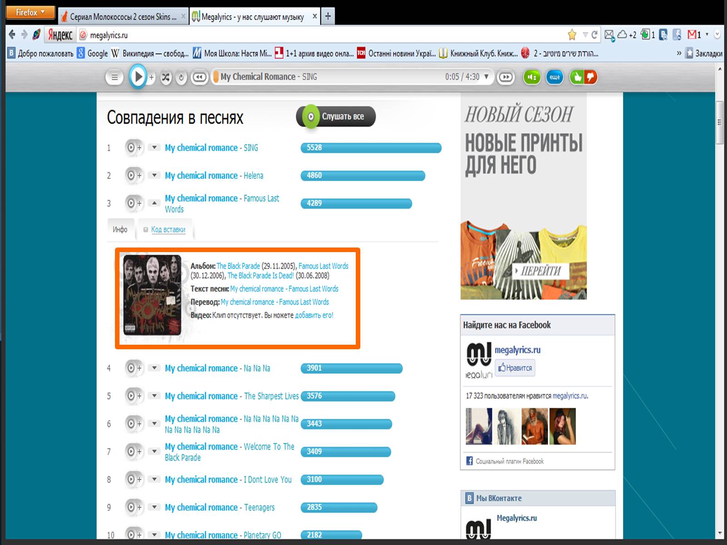This screenshot has height=545, width=727.
Task: Switch to the 'Код вставки' tab
Action: click(168, 230)
